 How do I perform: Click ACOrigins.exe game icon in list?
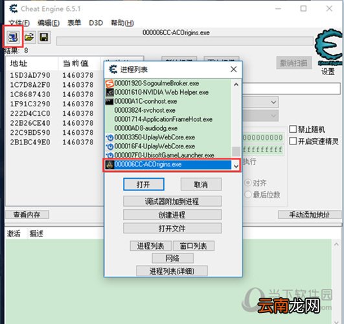(x=109, y=165)
